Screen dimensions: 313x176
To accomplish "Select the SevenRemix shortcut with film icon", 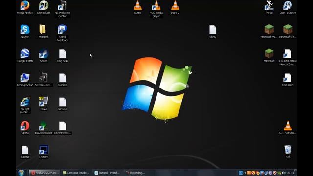I will 44,80.
